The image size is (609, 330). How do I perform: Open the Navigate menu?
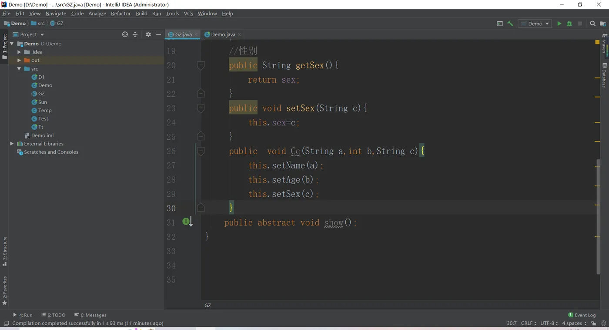click(x=56, y=13)
